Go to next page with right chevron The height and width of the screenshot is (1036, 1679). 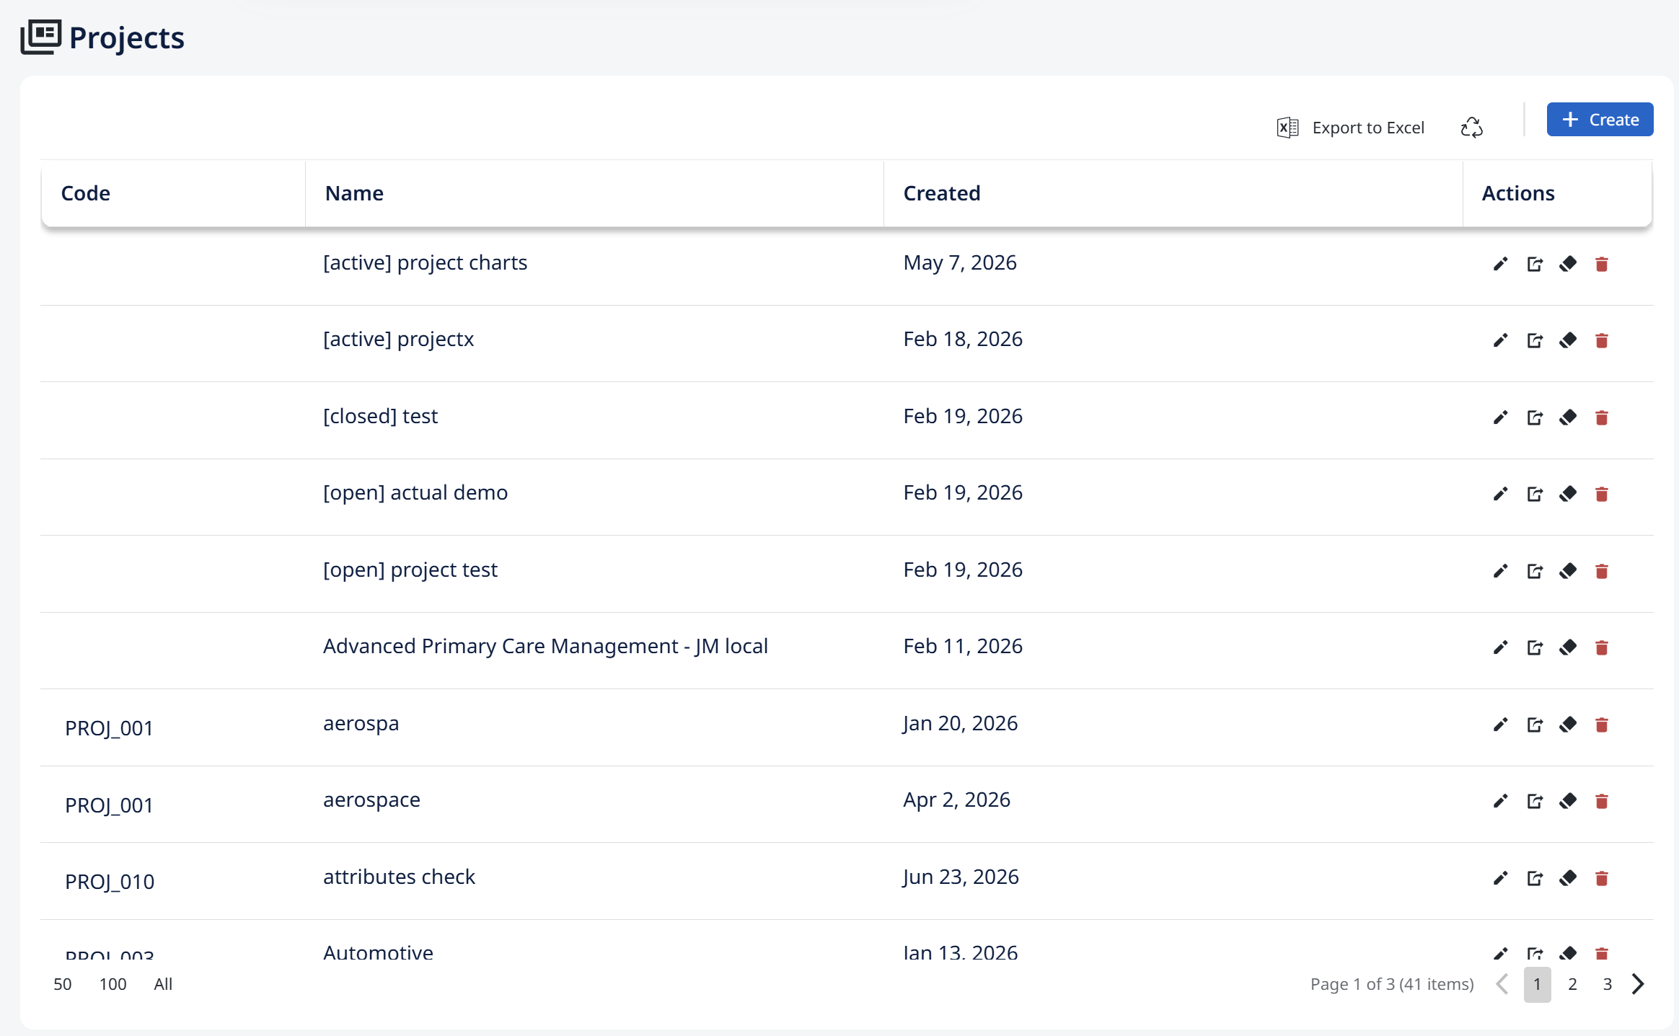tap(1638, 984)
